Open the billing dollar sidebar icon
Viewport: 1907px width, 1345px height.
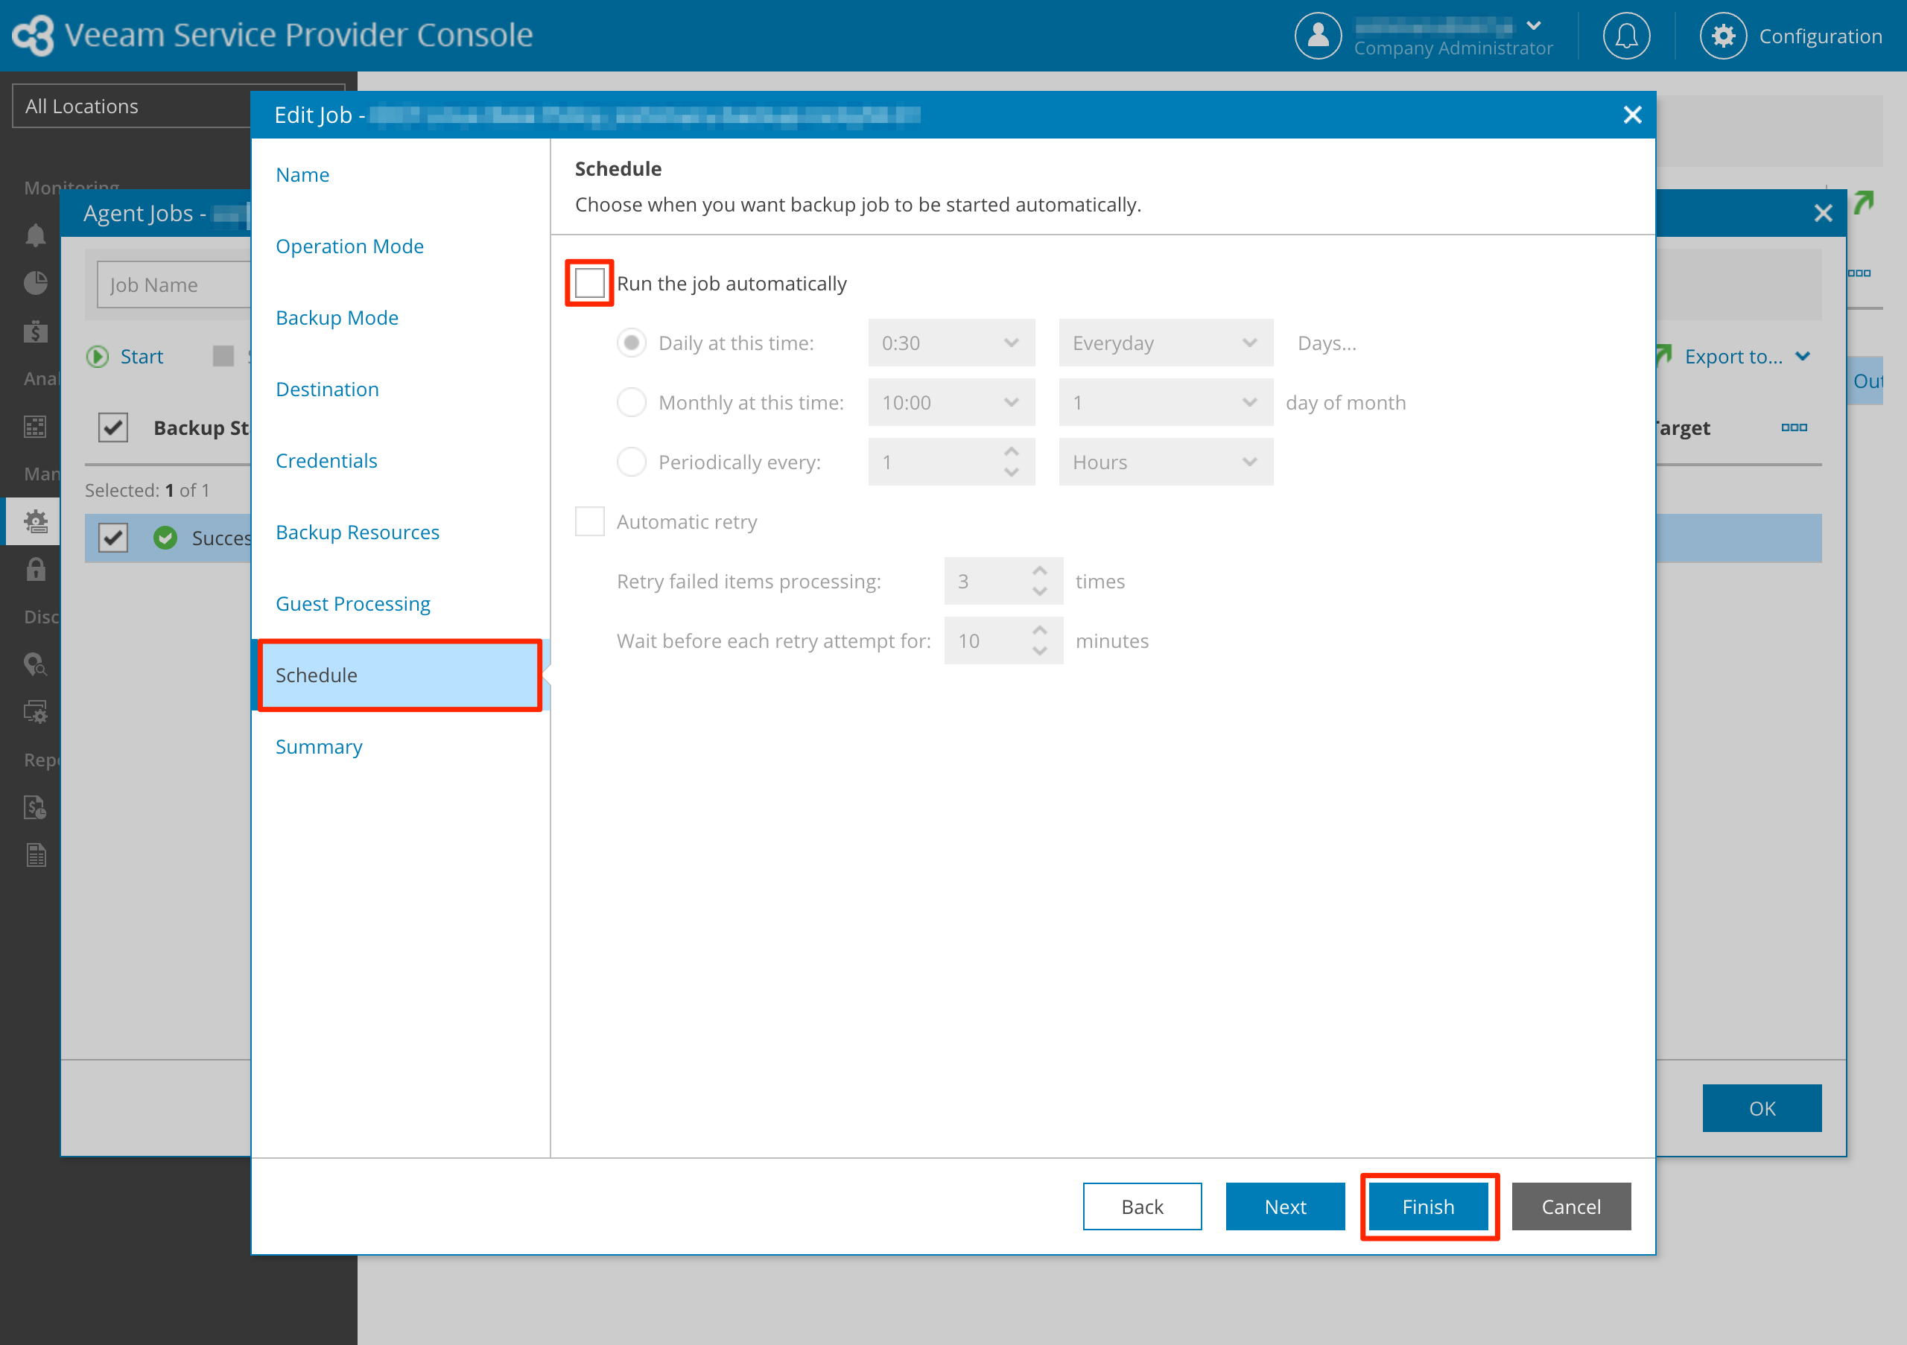(35, 331)
